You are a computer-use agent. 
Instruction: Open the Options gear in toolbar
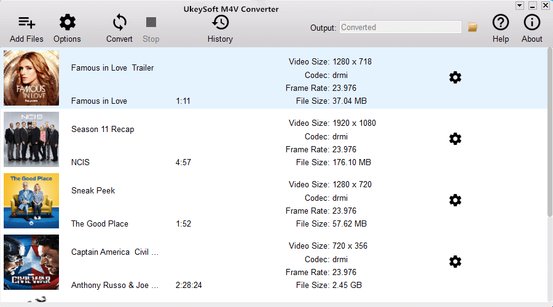[x=67, y=24]
